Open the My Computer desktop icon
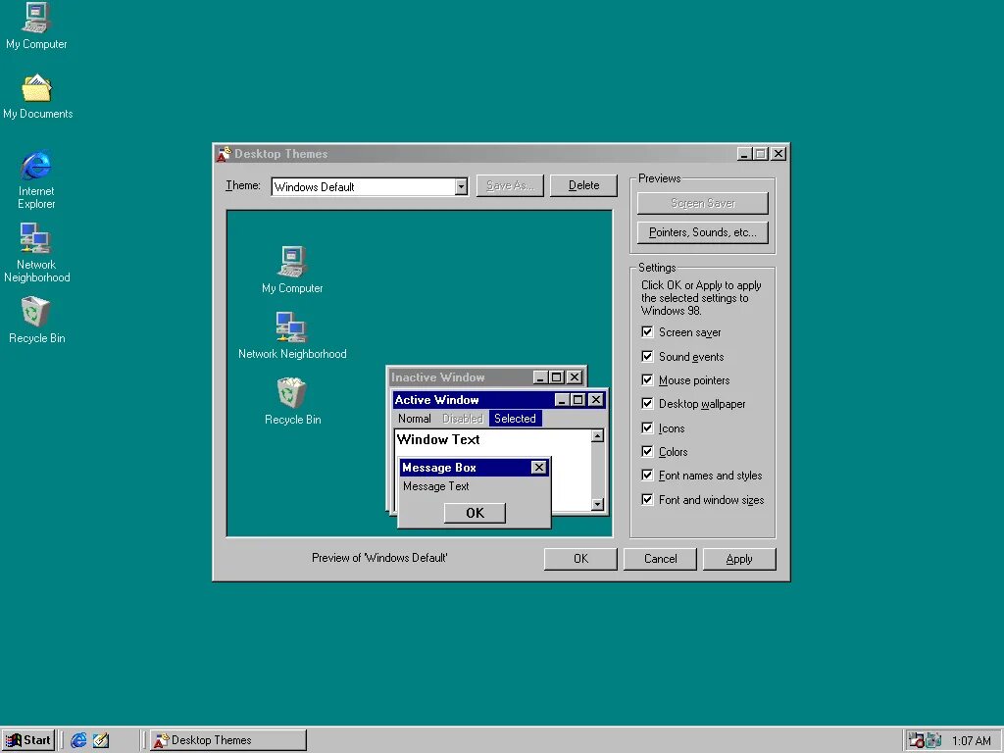The width and height of the screenshot is (1004, 753). point(36,20)
